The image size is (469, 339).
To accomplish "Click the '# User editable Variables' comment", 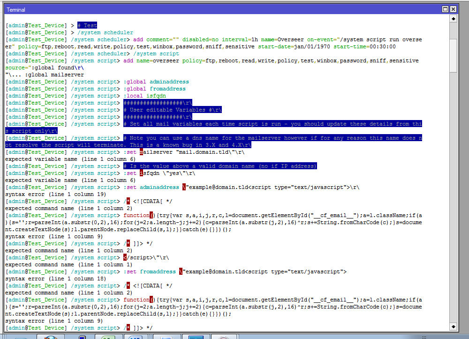I will point(173,110).
